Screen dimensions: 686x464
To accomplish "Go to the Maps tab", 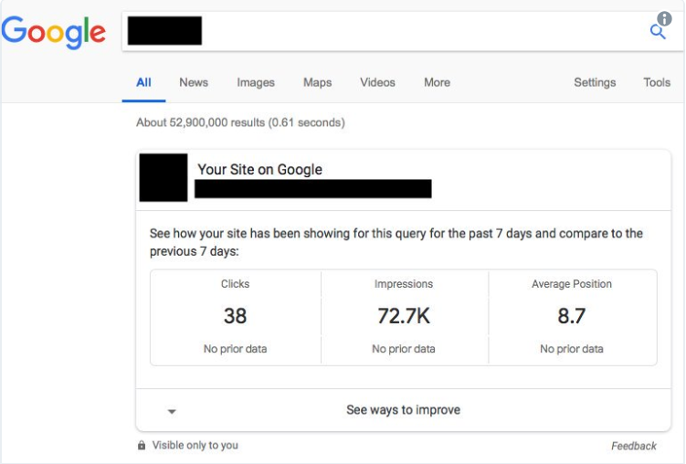I will click(317, 82).
